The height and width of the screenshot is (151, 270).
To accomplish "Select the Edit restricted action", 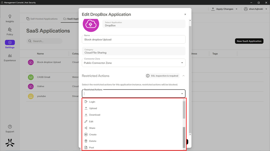I will pyautogui.click(x=132, y=121).
